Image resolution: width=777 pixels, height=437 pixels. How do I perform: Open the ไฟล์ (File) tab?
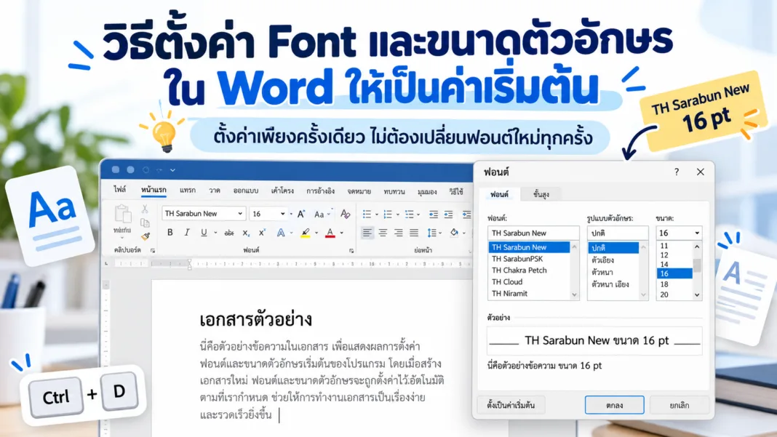[119, 191]
